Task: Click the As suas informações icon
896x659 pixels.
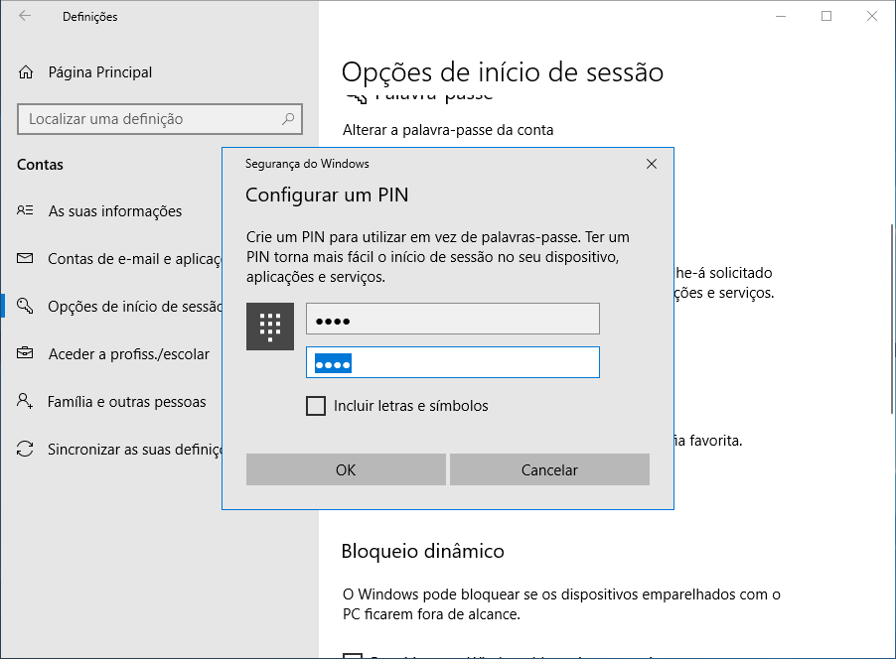Action: pyautogui.click(x=26, y=211)
